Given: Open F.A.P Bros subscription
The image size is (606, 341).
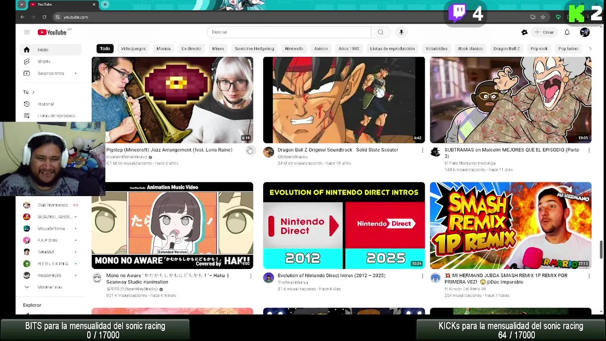Looking at the screenshot, I should [x=51, y=240].
